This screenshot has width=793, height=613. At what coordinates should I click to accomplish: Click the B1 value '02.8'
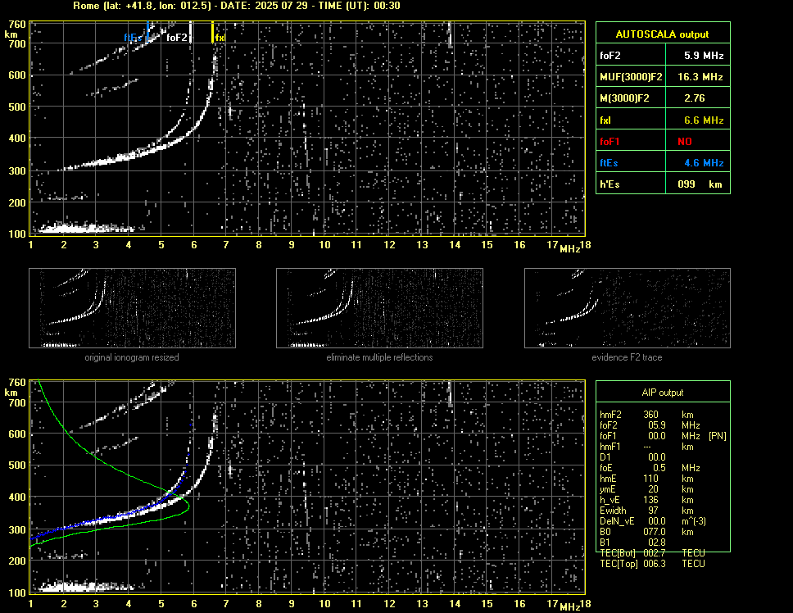pyautogui.click(x=657, y=543)
